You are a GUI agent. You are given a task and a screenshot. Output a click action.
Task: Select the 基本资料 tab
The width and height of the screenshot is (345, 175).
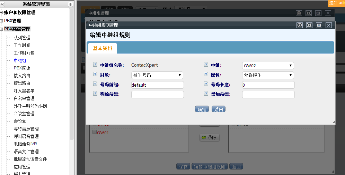pos(103,48)
